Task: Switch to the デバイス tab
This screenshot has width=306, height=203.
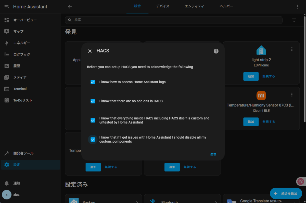Action: tap(163, 6)
